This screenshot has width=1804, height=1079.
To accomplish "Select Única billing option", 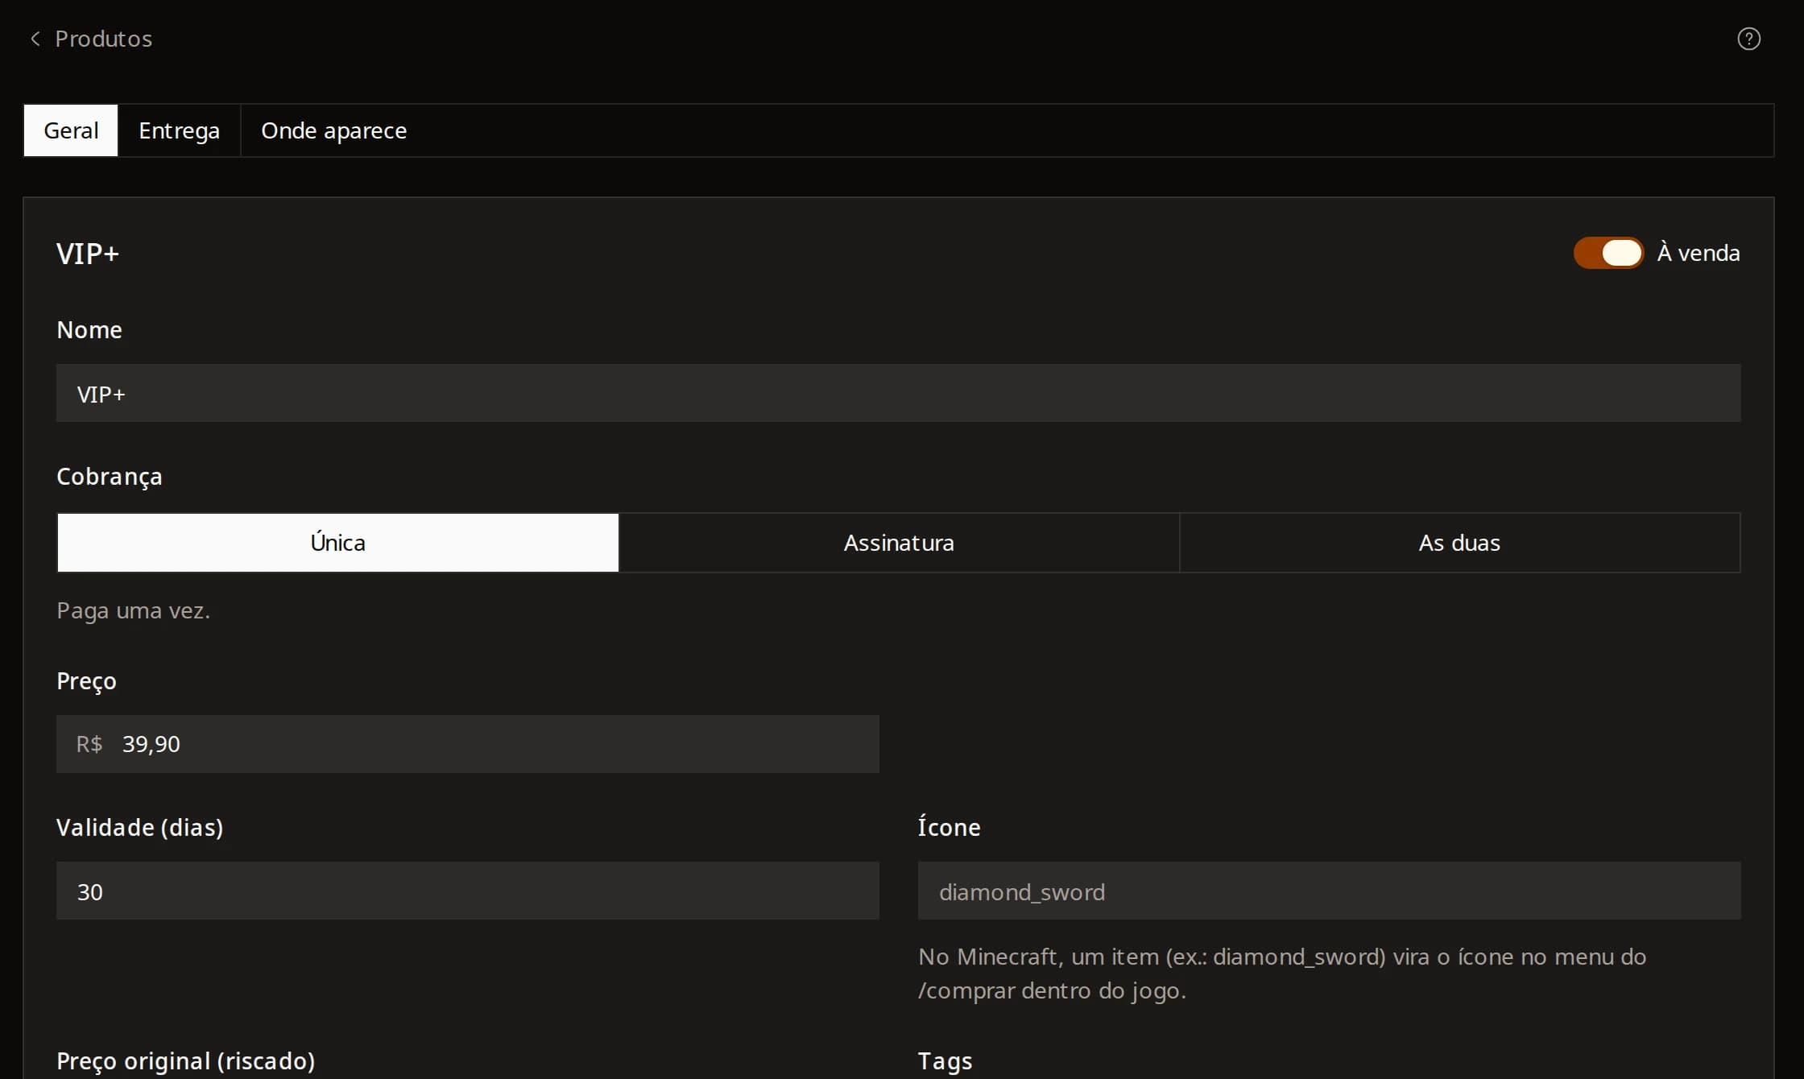I will (x=337, y=543).
